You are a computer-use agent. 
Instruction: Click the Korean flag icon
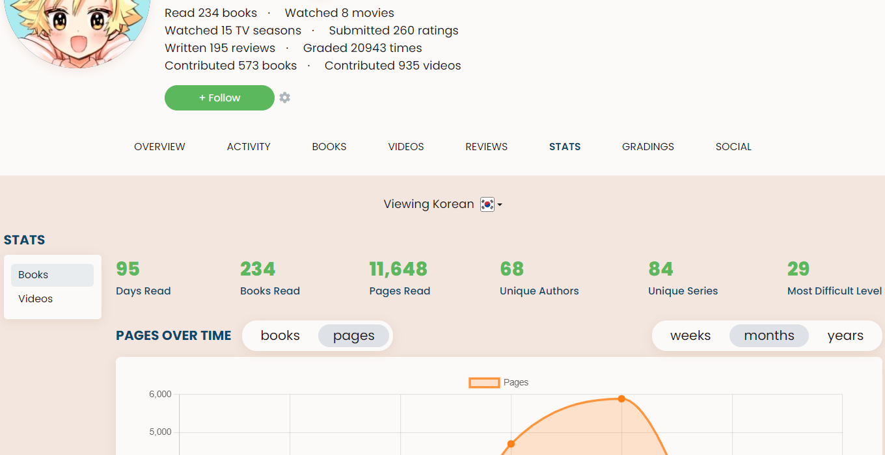point(487,204)
